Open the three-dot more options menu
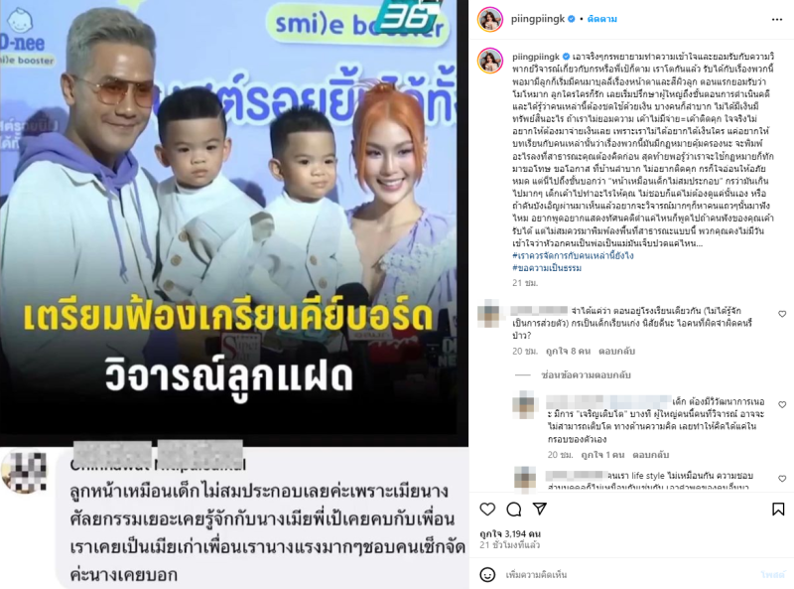 (x=777, y=19)
